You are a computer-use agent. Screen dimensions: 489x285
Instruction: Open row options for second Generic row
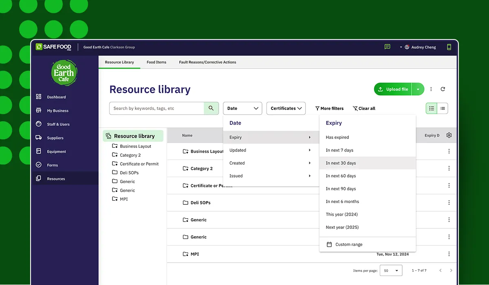tap(449, 237)
